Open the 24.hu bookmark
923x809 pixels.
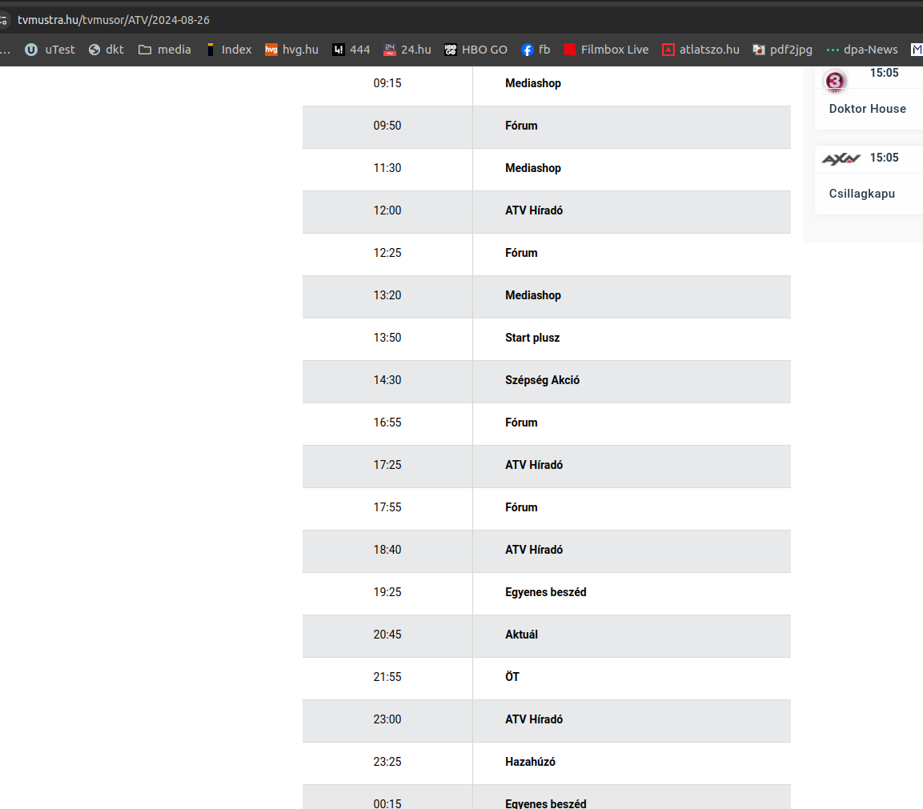pos(407,50)
